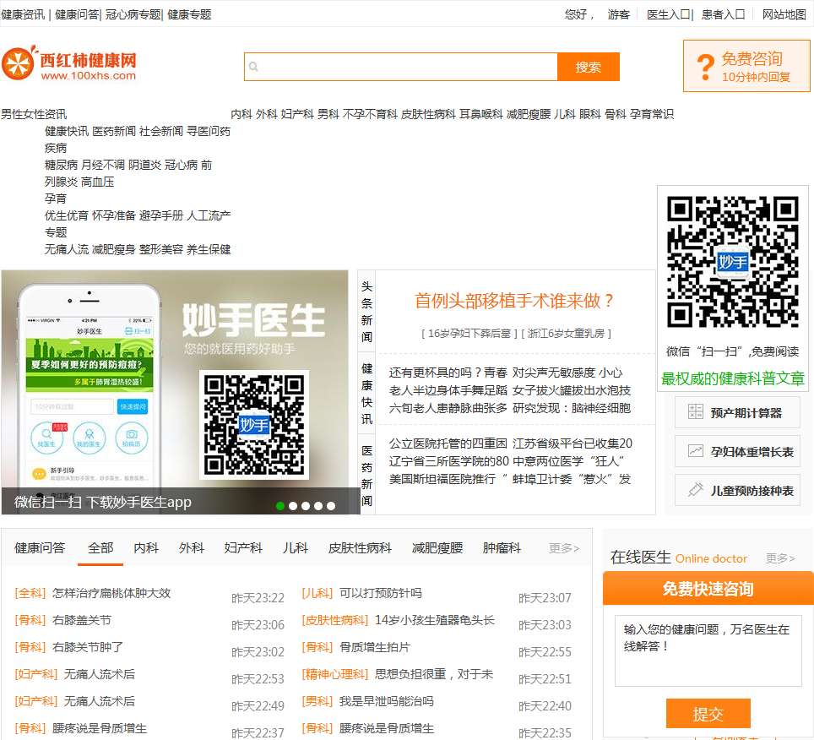Switch to the 儿科 Q&A tab
This screenshot has height=740, width=814.
point(296,548)
